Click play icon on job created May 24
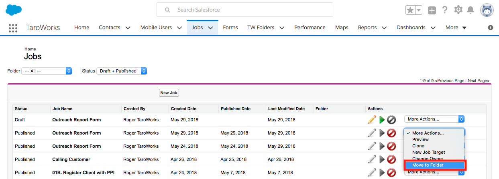 (x=382, y=146)
